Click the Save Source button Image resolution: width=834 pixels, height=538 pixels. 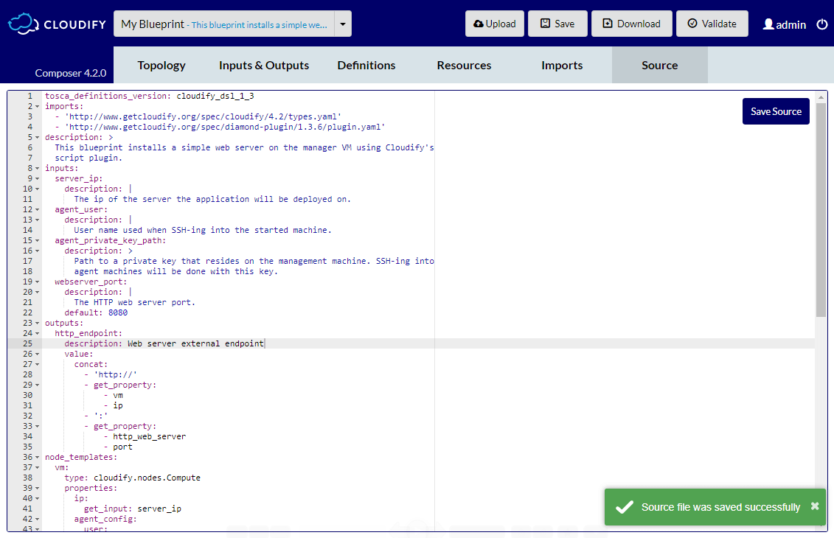pyautogui.click(x=776, y=111)
